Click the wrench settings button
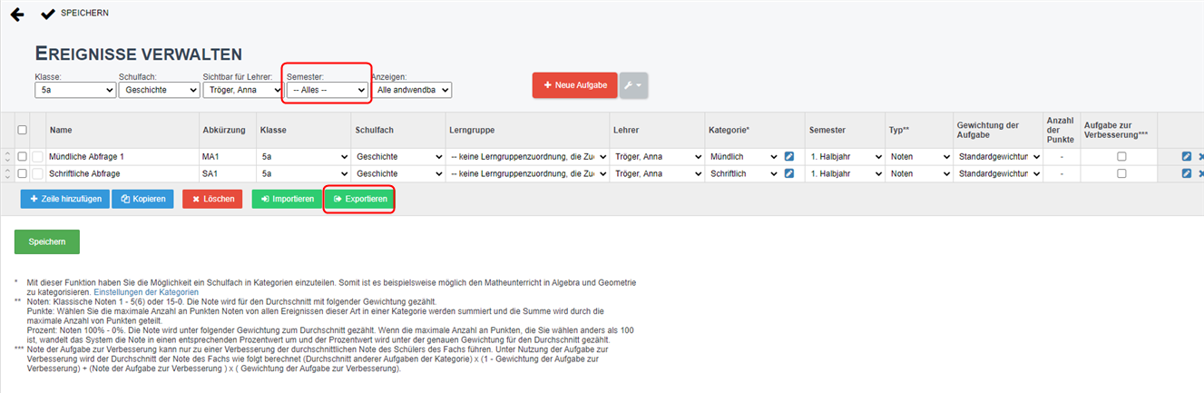 pyautogui.click(x=633, y=85)
